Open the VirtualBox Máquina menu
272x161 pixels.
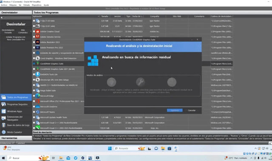pos(13,5)
